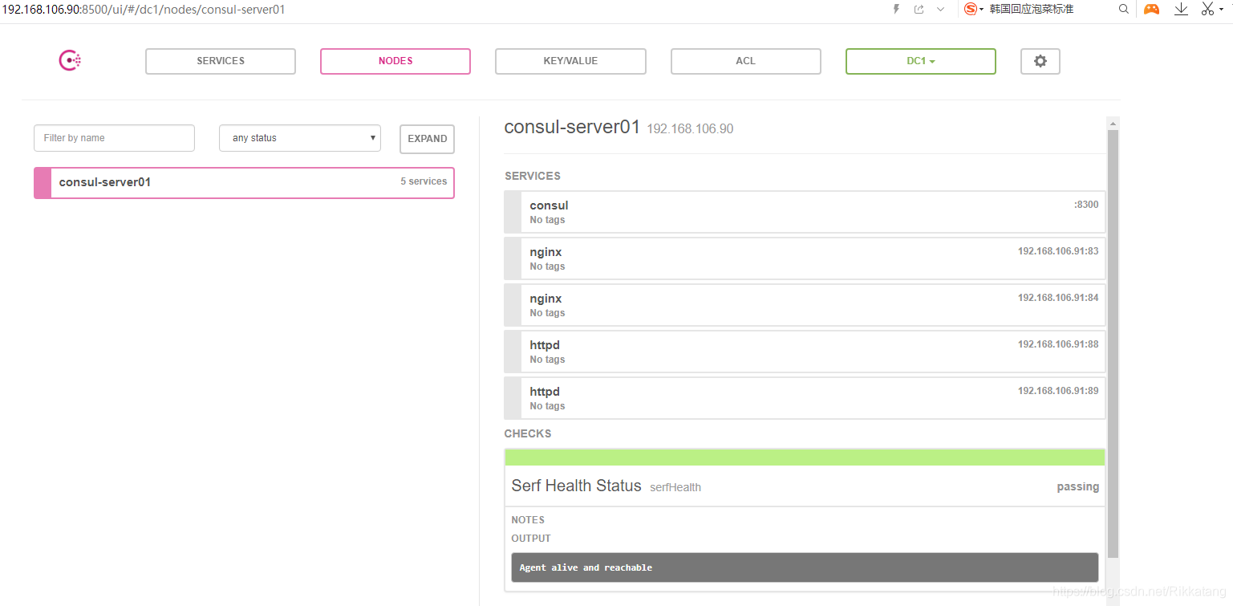Viewport: 1233px width, 606px height.
Task: Open the httpd service at 192.168.106.91:88
Action: 805,352
